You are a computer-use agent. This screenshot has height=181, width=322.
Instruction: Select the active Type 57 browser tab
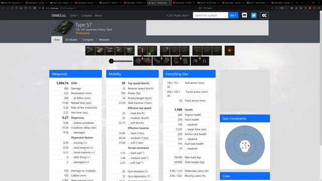[x=159, y=3]
